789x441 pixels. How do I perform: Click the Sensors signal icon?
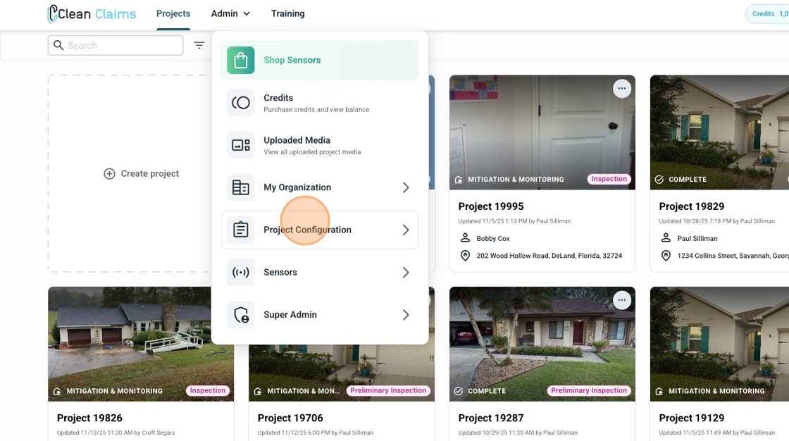point(240,273)
